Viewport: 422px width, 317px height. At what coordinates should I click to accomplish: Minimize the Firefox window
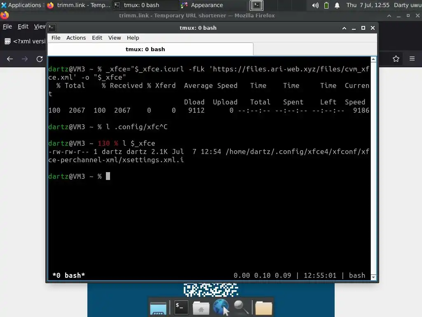tap(399, 16)
